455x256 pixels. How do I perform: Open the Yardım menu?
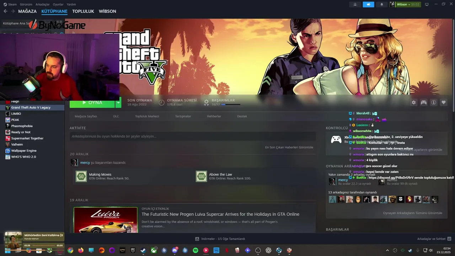[71, 5]
